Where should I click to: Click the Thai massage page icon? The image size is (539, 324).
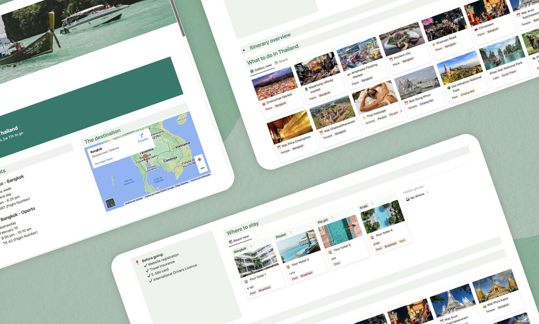pos(364,118)
